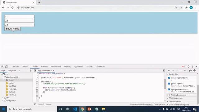Hide the Sources navigator pane
The image size is (199, 112).
(35, 71)
